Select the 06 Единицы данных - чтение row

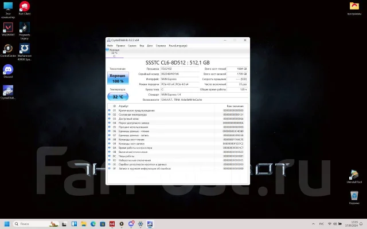pyautogui.click(x=177, y=131)
